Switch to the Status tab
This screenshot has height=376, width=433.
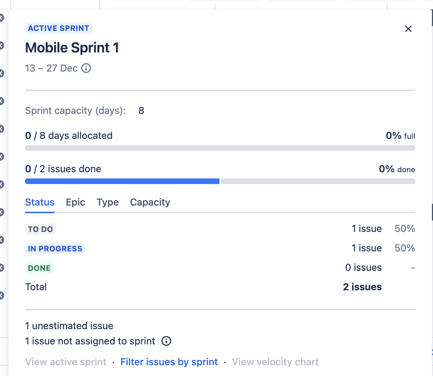click(x=40, y=202)
